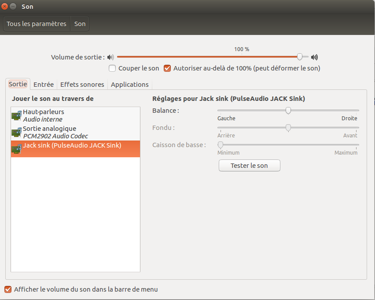Open the Effets sonores tab

(82, 85)
